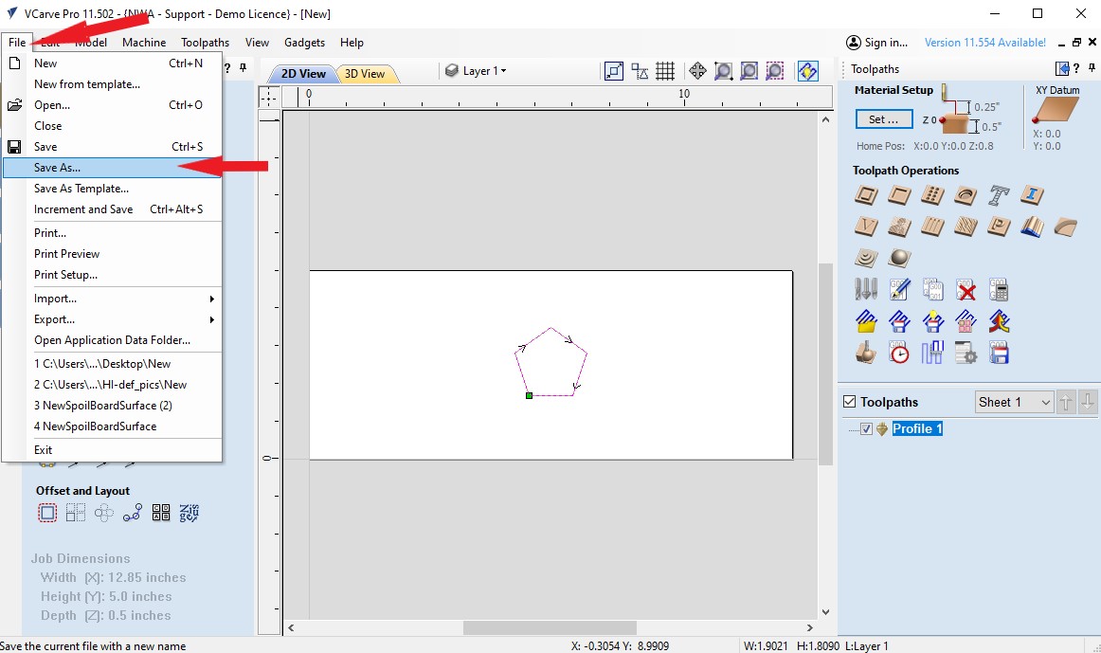
Task: Switch to the 3D View tab
Action: tap(365, 74)
